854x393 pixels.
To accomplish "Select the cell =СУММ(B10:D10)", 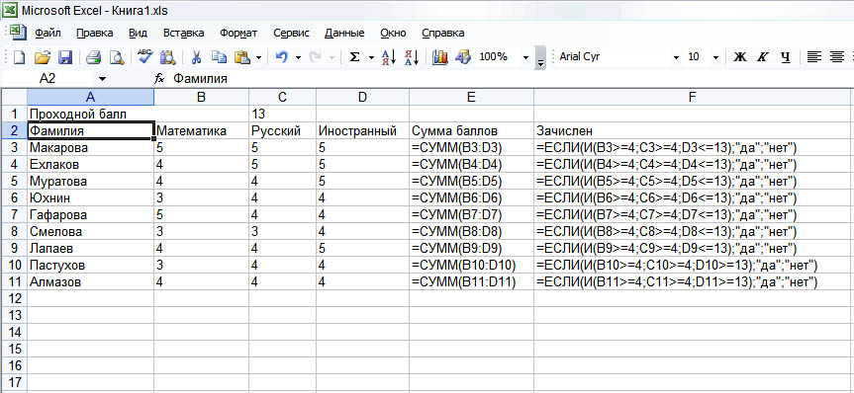I will 472,265.
